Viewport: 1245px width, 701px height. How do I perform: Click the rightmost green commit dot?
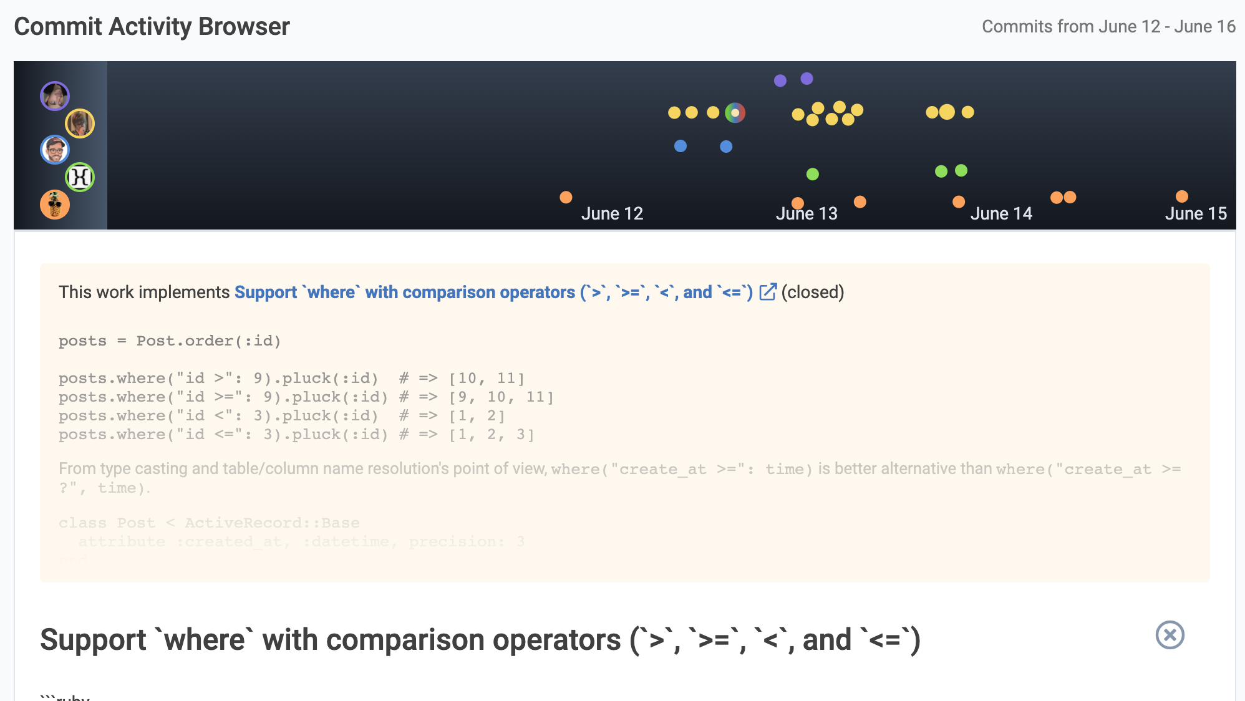(x=961, y=170)
